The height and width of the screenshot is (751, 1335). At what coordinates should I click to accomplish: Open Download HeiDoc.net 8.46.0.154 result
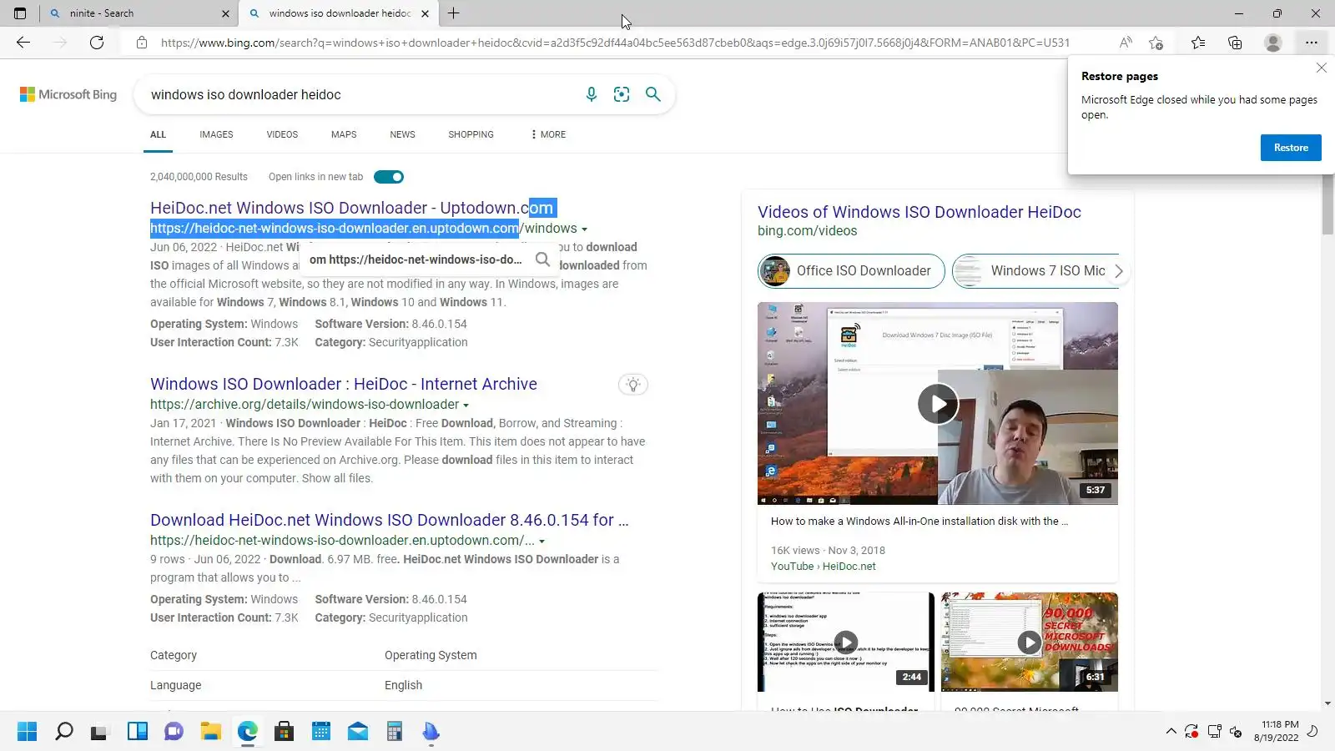390,520
